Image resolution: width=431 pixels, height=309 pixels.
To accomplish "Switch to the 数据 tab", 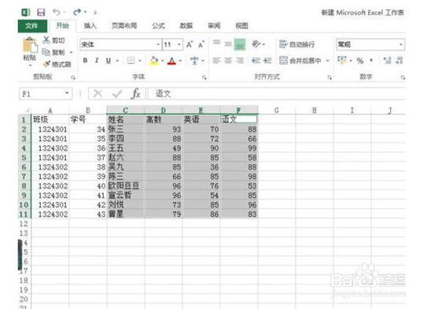I will pos(186,26).
